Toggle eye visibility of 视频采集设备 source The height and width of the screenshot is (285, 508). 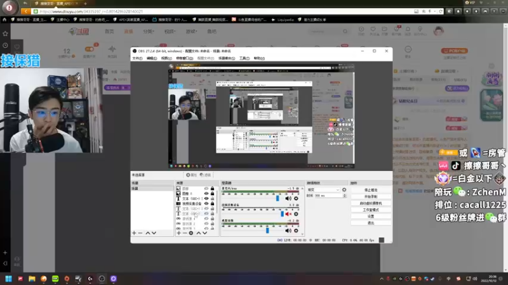click(206, 203)
